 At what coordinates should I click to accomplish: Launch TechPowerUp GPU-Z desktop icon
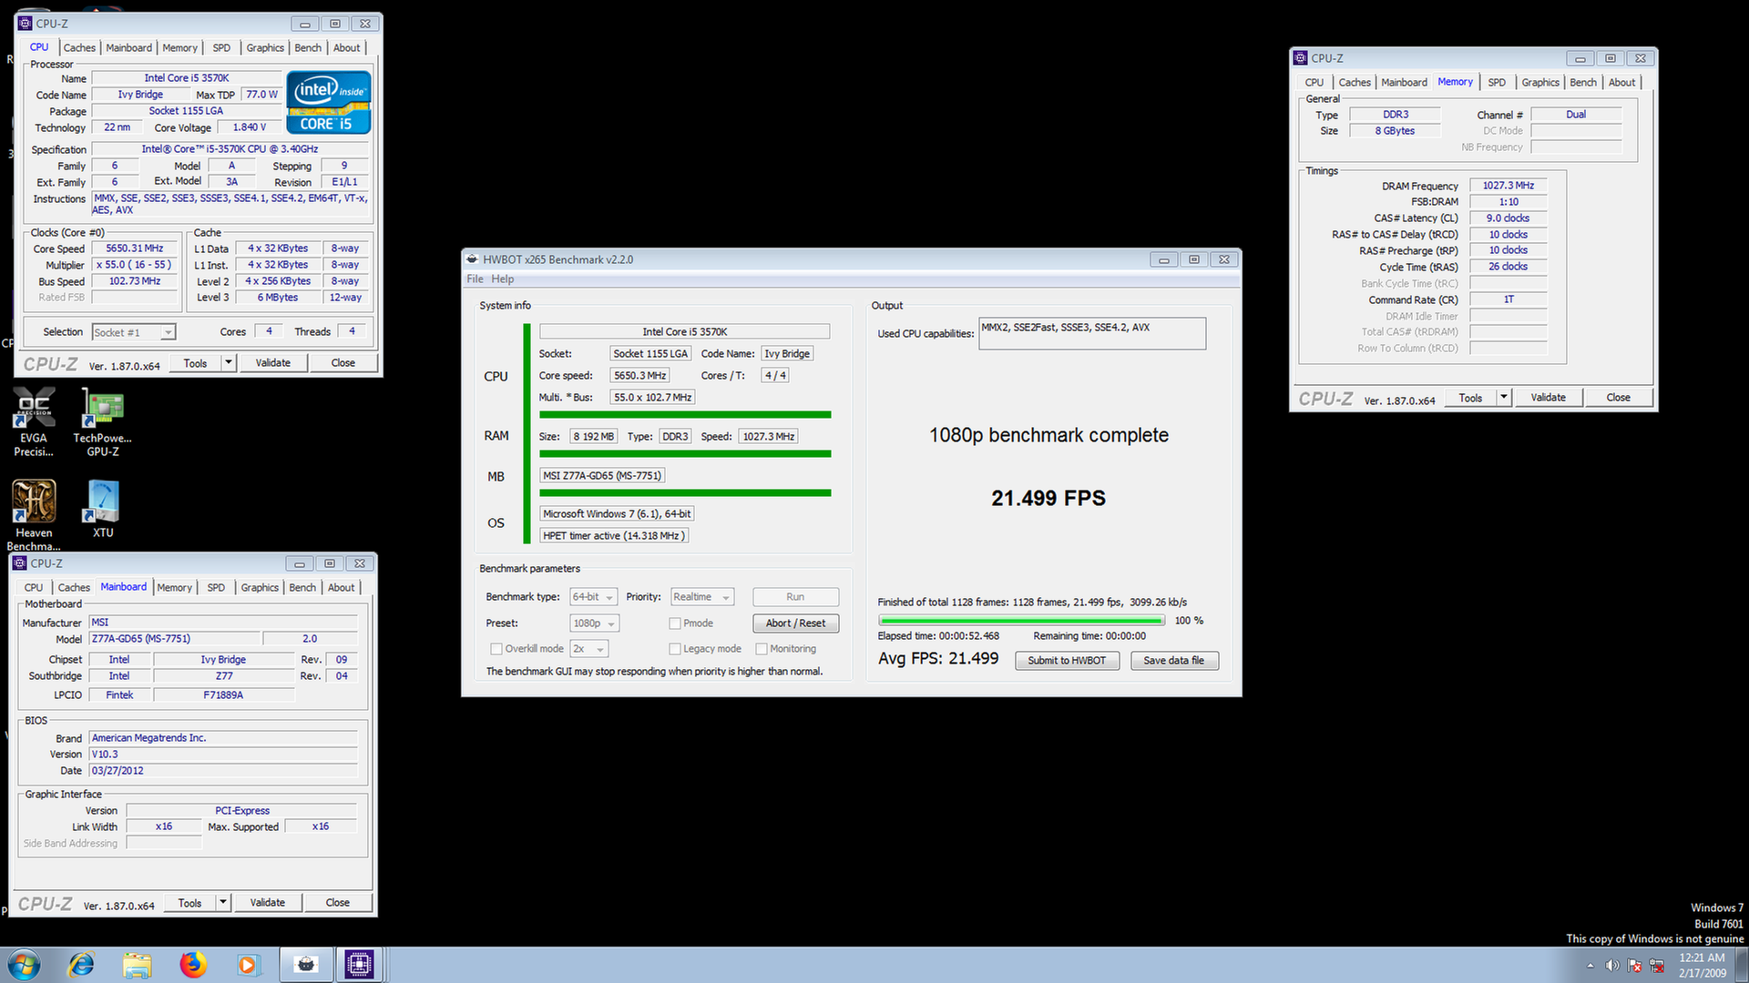point(103,421)
